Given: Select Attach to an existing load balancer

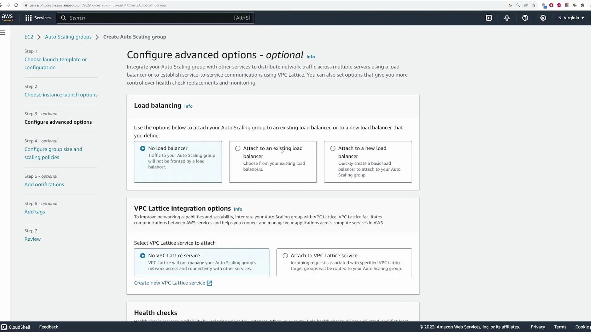Looking at the screenshot, I should pyautogui.click(x=238, y=148).
